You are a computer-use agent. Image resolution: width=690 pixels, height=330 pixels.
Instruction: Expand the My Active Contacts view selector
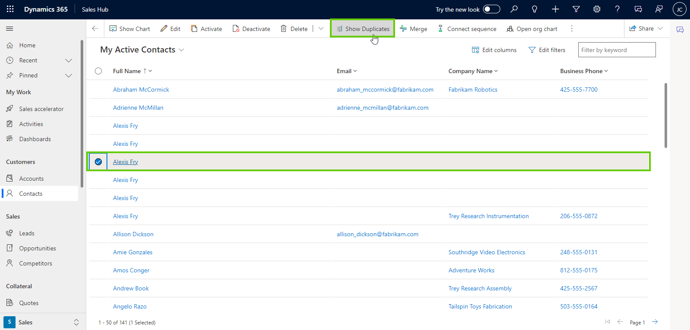(182, 50)
